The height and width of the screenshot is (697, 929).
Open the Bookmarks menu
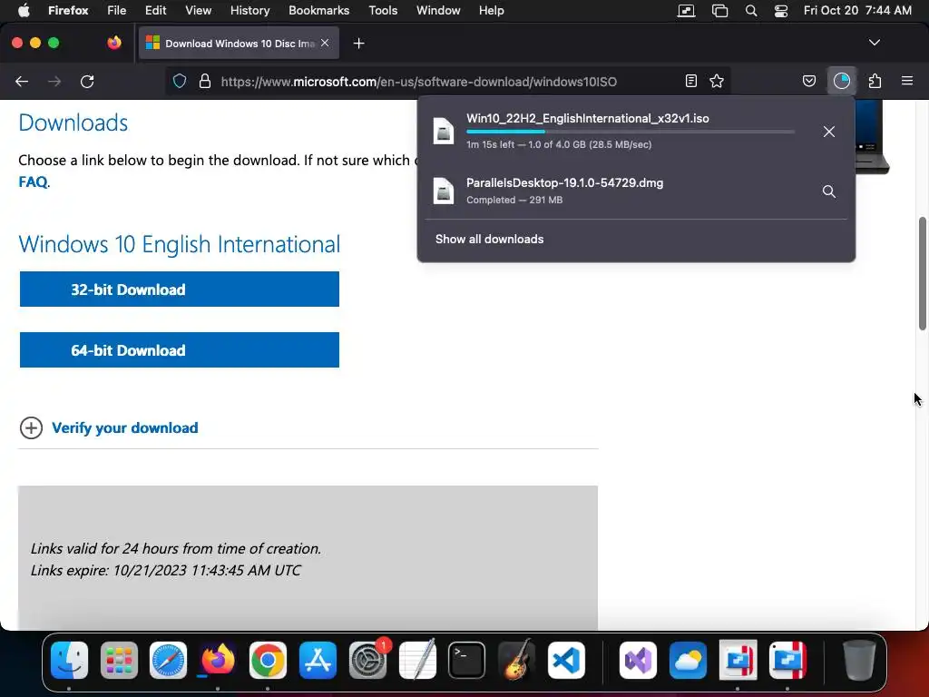(318, 11)
